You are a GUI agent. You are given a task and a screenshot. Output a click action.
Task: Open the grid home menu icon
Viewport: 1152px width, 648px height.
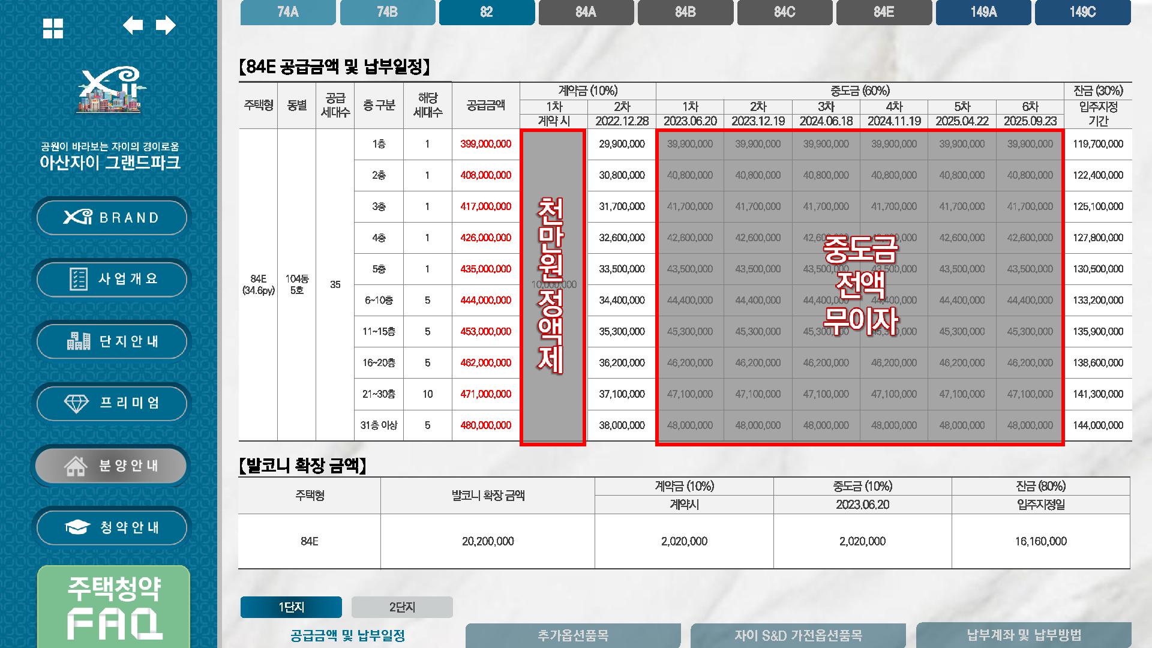53,28
